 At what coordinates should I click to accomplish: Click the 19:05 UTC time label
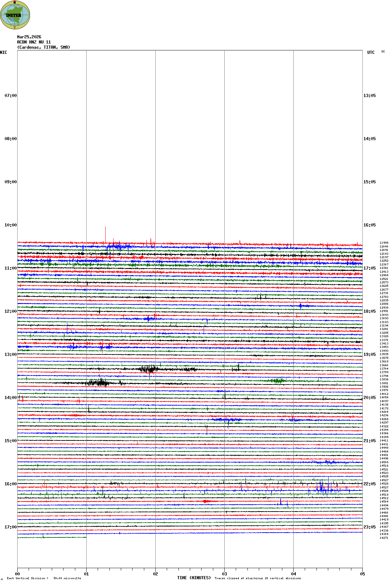[369, 354]
